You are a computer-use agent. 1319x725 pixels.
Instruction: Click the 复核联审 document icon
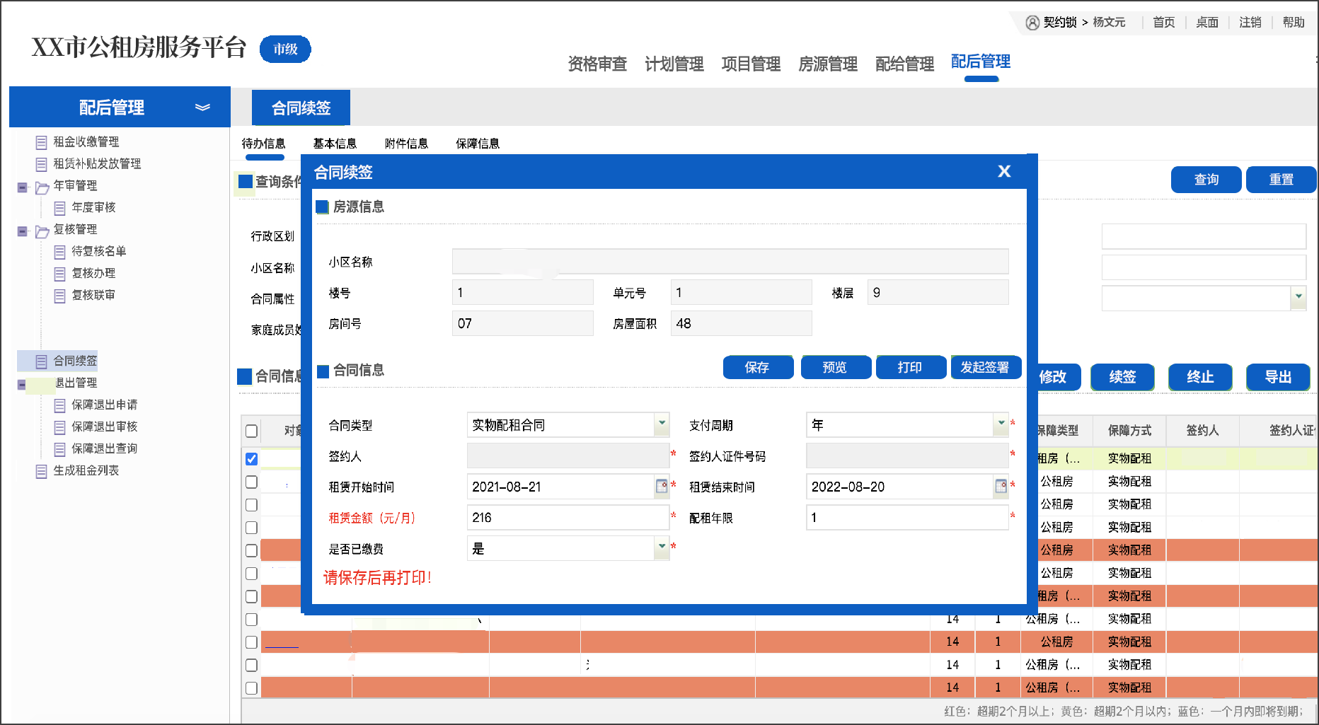click(59, 296)
